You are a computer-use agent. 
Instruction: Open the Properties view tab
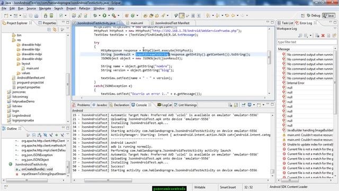[47, 23]
